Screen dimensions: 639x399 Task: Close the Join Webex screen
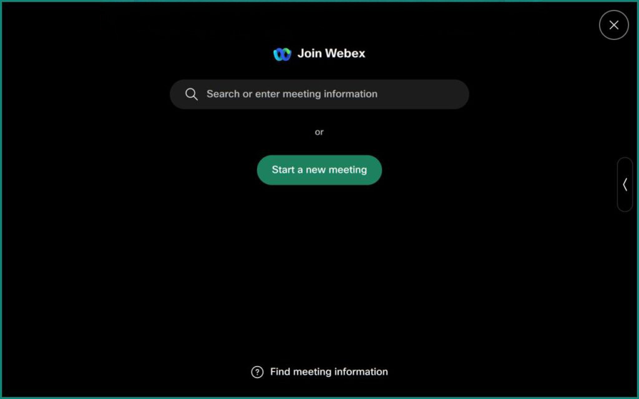point(613,25)
